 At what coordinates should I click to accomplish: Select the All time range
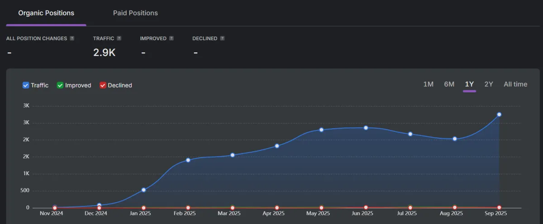coord(515,84)
